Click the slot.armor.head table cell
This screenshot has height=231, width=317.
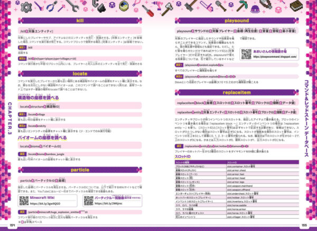pyautogui.click(x=263, y=178)
